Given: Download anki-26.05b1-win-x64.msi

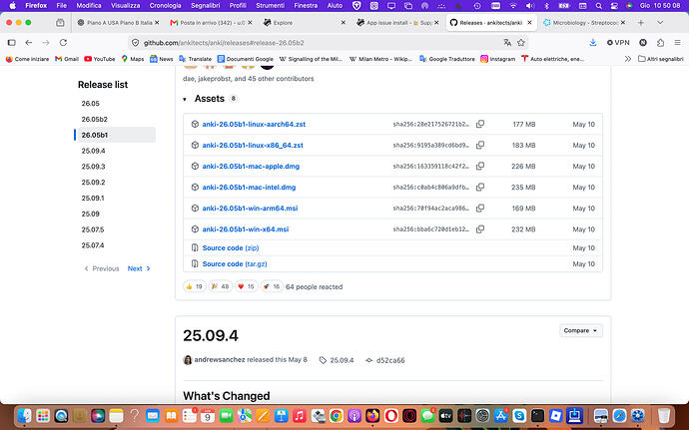Looking at the screenshot, I should (246, 229).
